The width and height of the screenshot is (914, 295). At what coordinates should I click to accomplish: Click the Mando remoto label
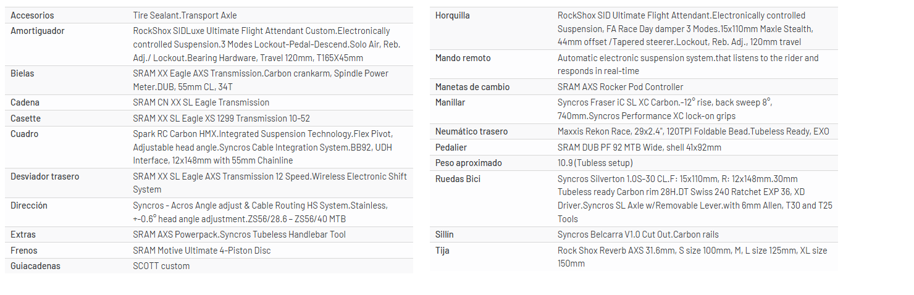point(463,58)
